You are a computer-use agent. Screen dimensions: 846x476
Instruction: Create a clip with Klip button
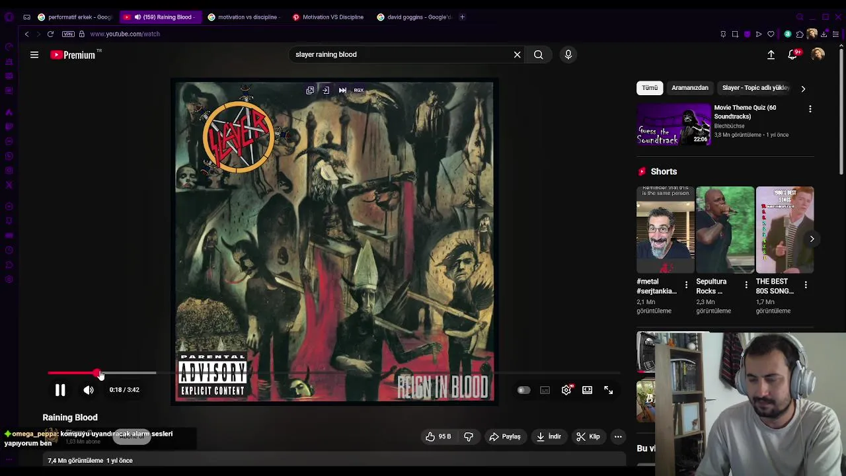pos(588,436)
